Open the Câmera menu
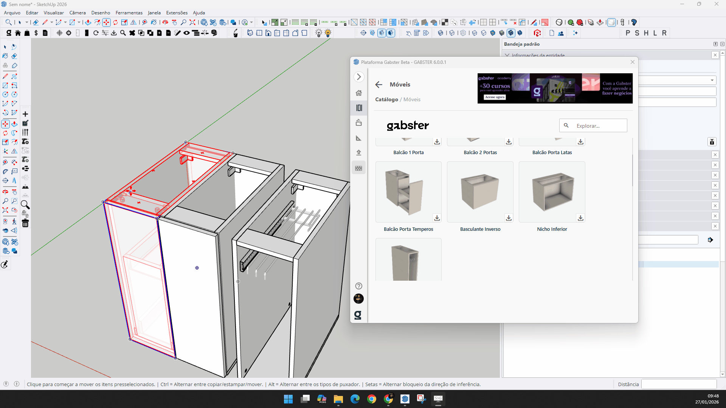Screen dimensions: 726x408 pyautogui.click(x=78, y=13)
